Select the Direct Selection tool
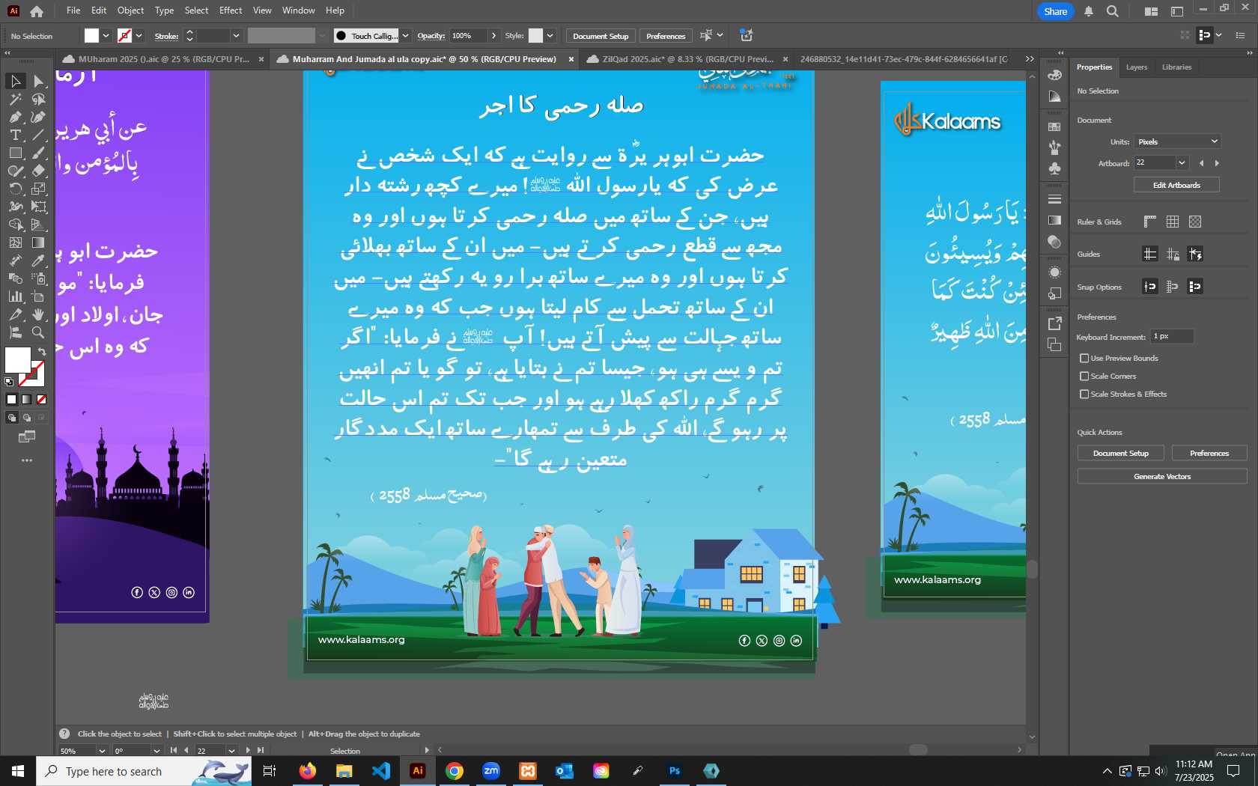 38,81
